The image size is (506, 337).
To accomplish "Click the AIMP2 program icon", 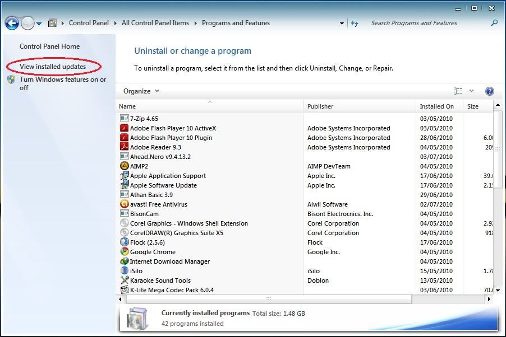I will pos(125,166).
